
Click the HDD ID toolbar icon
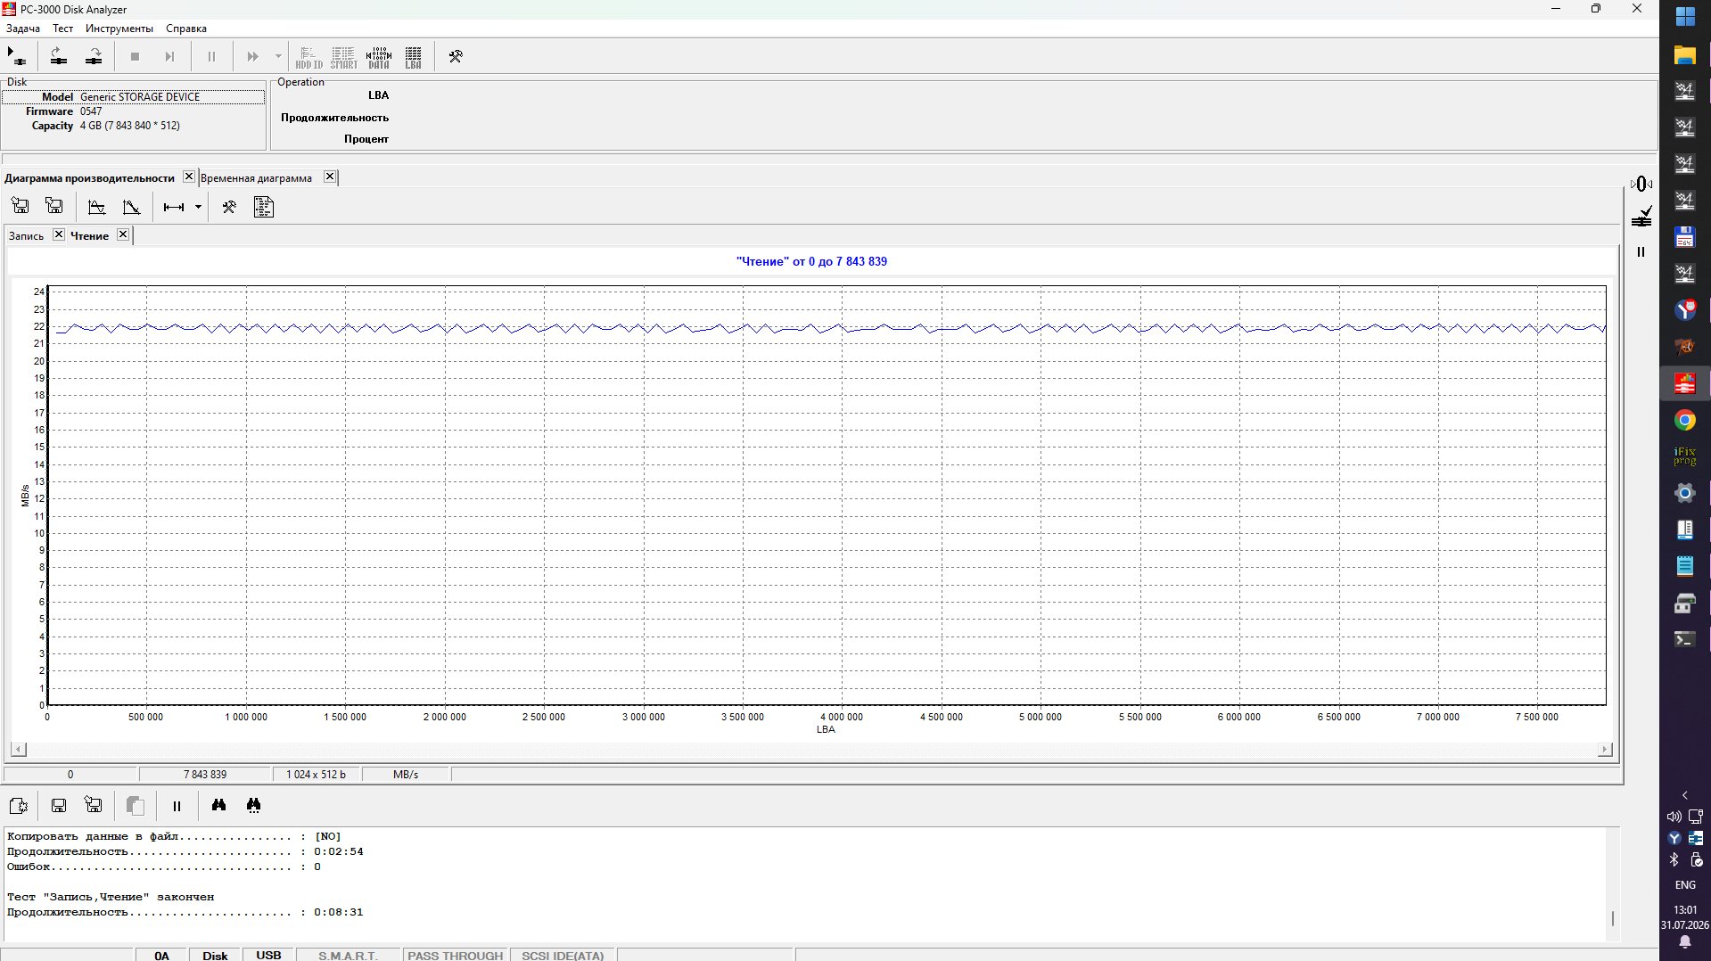tap(308, 57)
